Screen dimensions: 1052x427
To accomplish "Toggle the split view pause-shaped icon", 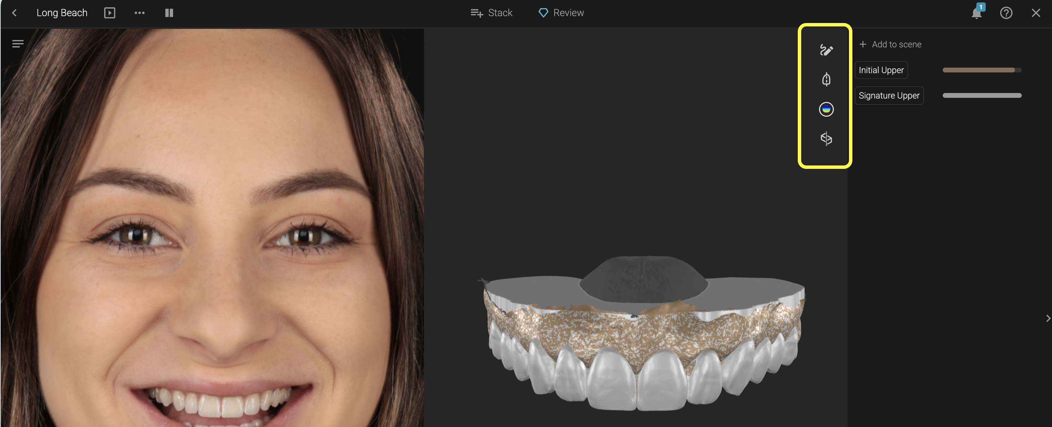I will coord(169,13).
